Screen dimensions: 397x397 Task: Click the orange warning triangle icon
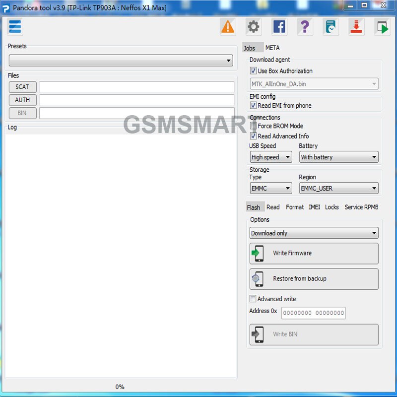point(228,27)
